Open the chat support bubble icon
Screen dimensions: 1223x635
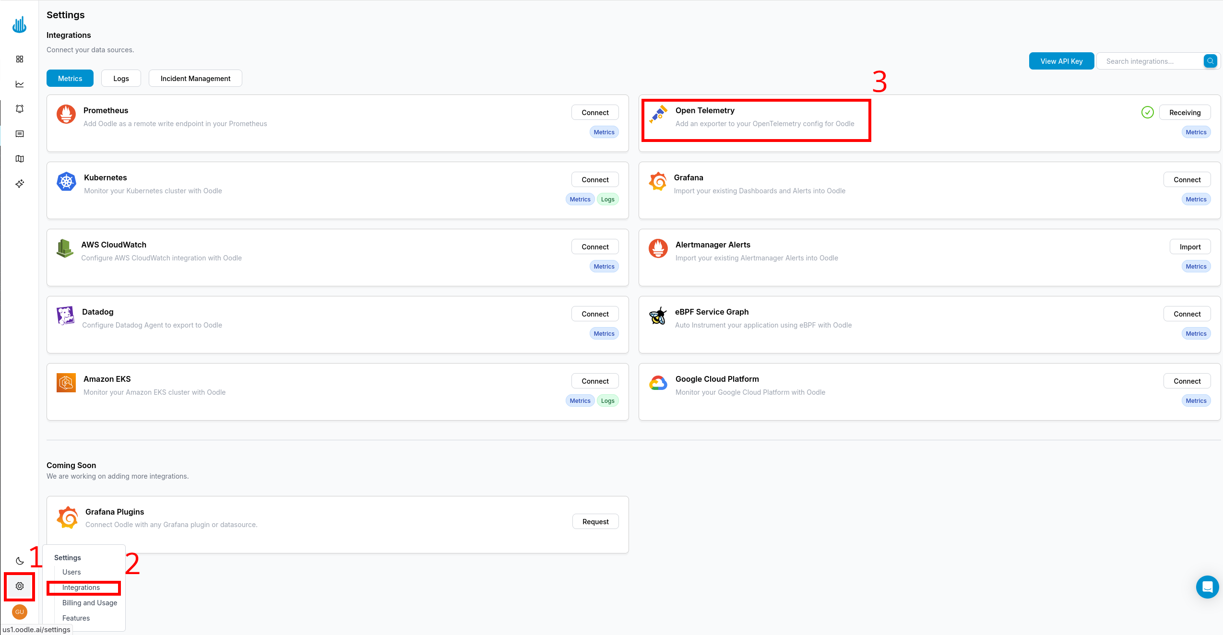(x=1207, y=587)
